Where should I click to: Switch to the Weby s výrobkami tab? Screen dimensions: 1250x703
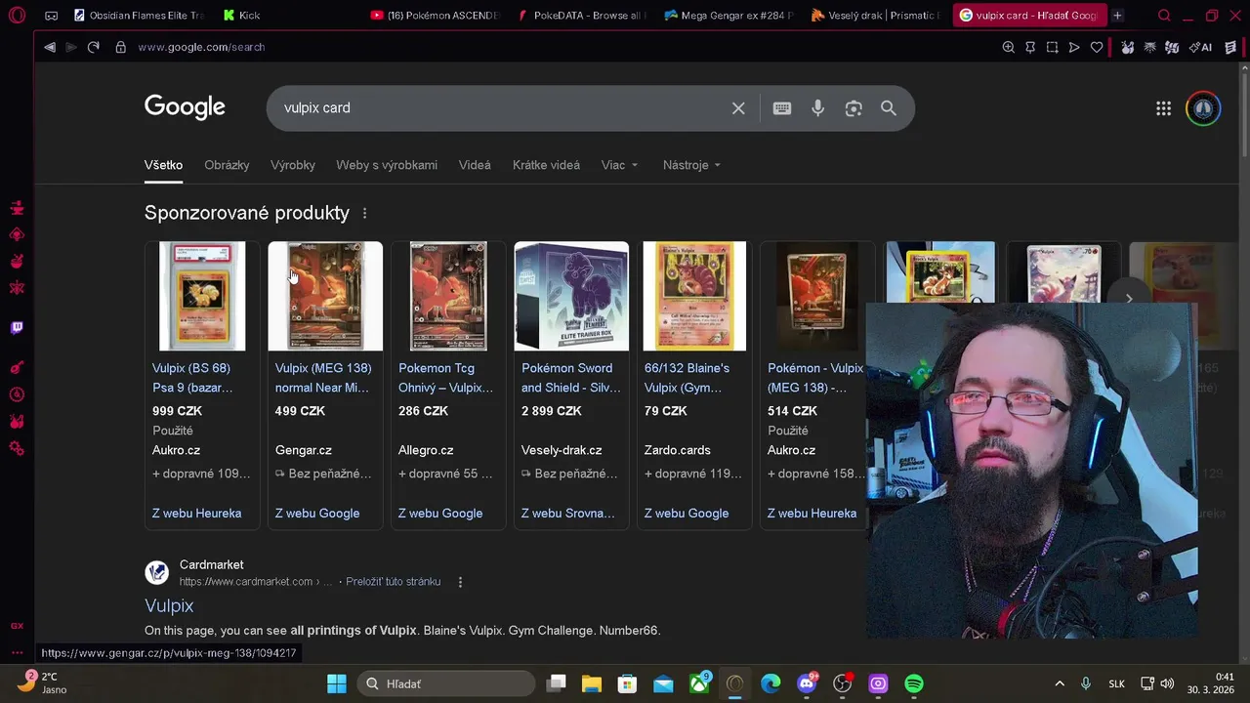point(387,165)
